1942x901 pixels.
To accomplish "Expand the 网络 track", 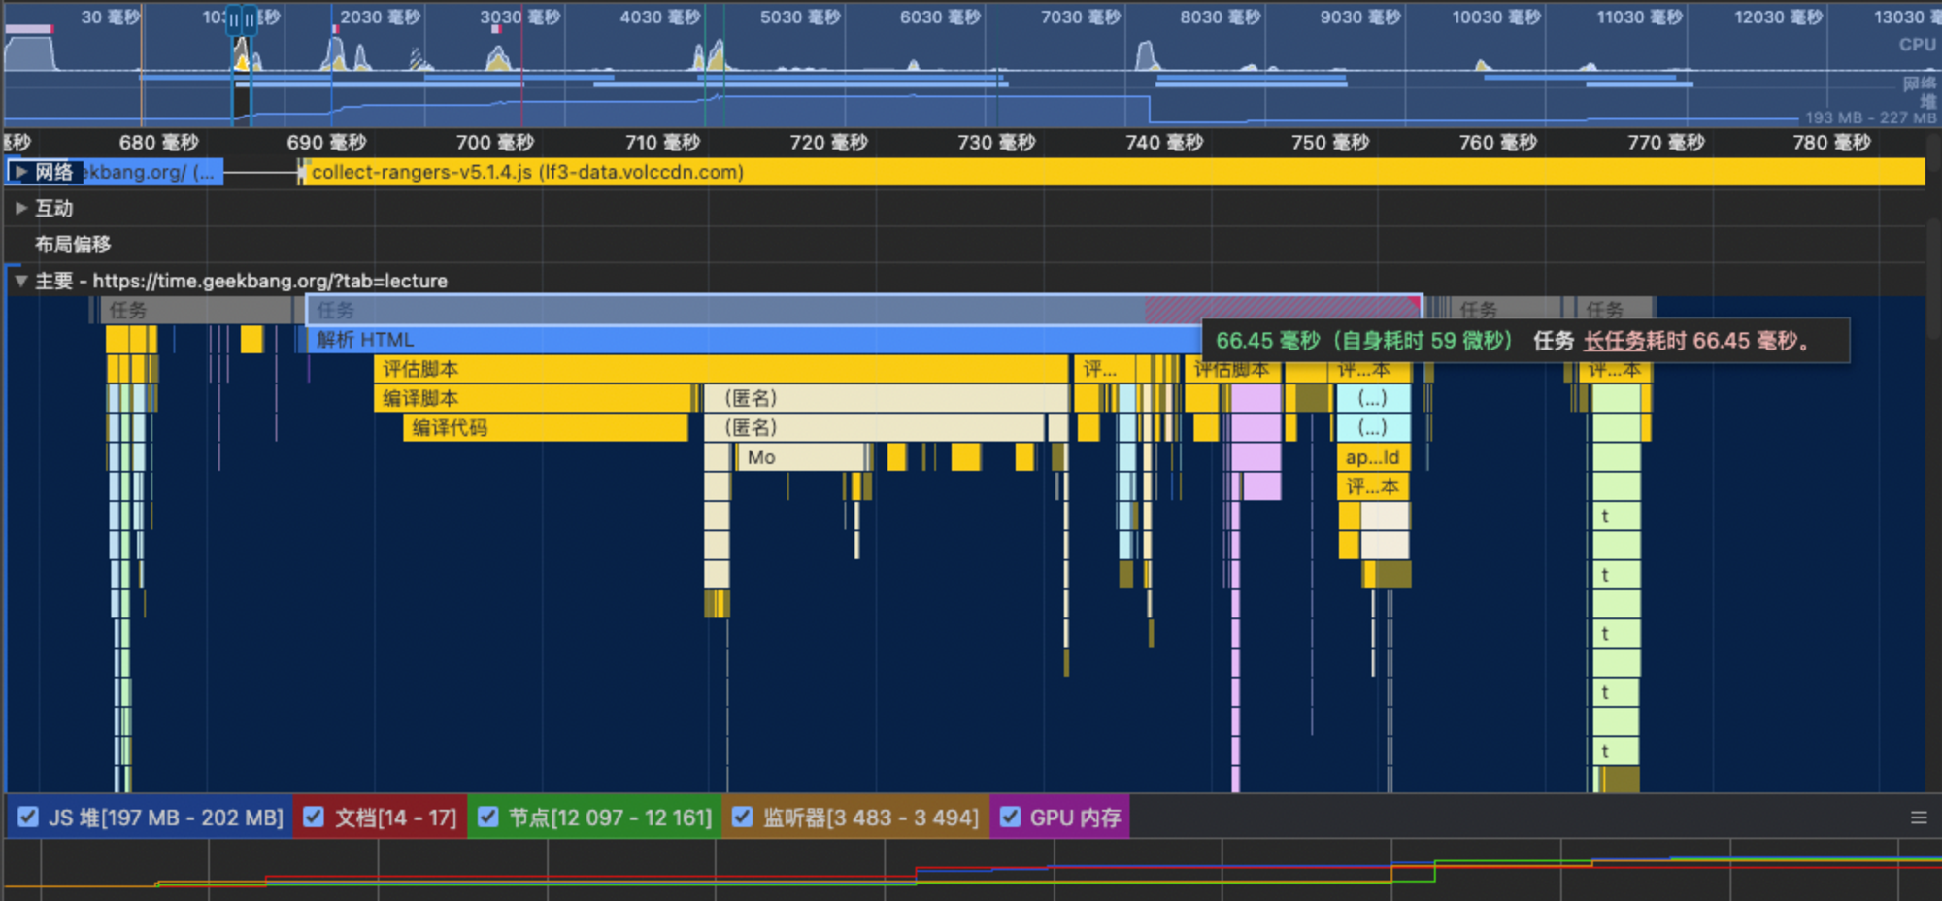I will pos(20,172).
